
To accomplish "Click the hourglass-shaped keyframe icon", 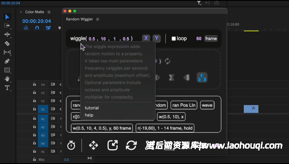I will click(x=171, y=78).
